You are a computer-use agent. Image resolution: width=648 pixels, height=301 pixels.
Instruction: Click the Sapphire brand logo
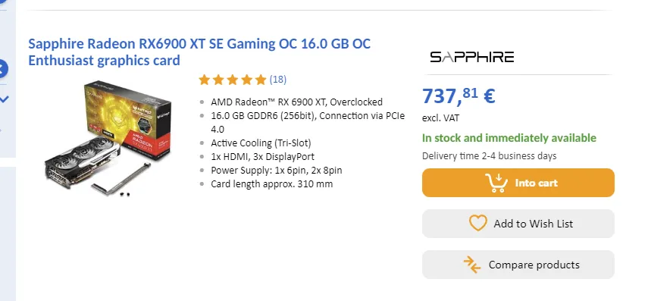tap(472, 57)
